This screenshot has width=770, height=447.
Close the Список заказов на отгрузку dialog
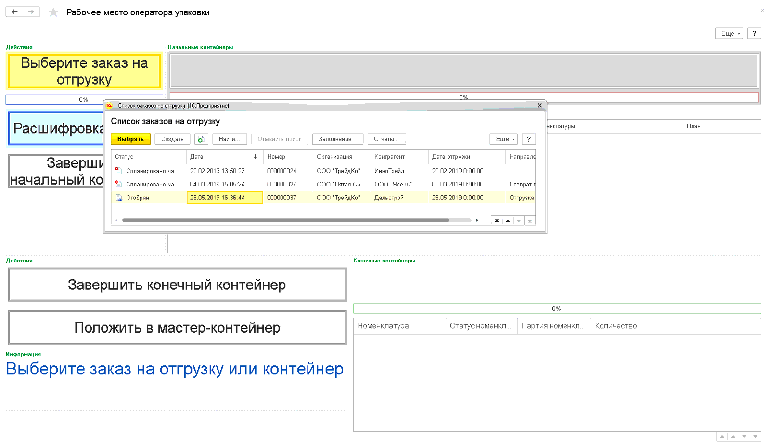click(539, 105)
